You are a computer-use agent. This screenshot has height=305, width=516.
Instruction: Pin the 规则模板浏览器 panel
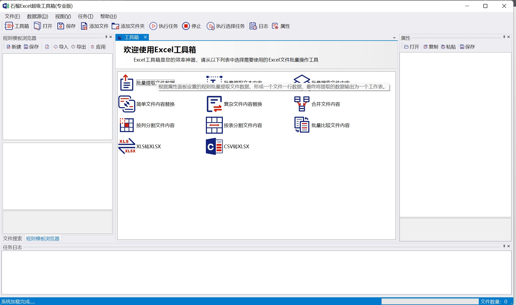(106, 37)
